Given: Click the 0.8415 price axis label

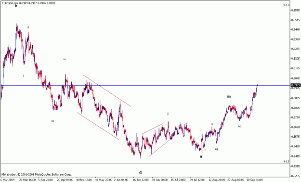Looking at the screenshot, I should click(x=295, y=156).
